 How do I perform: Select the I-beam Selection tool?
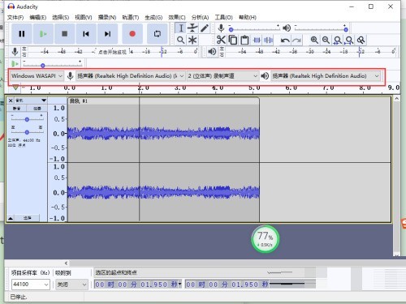click(x=181, y=28)
